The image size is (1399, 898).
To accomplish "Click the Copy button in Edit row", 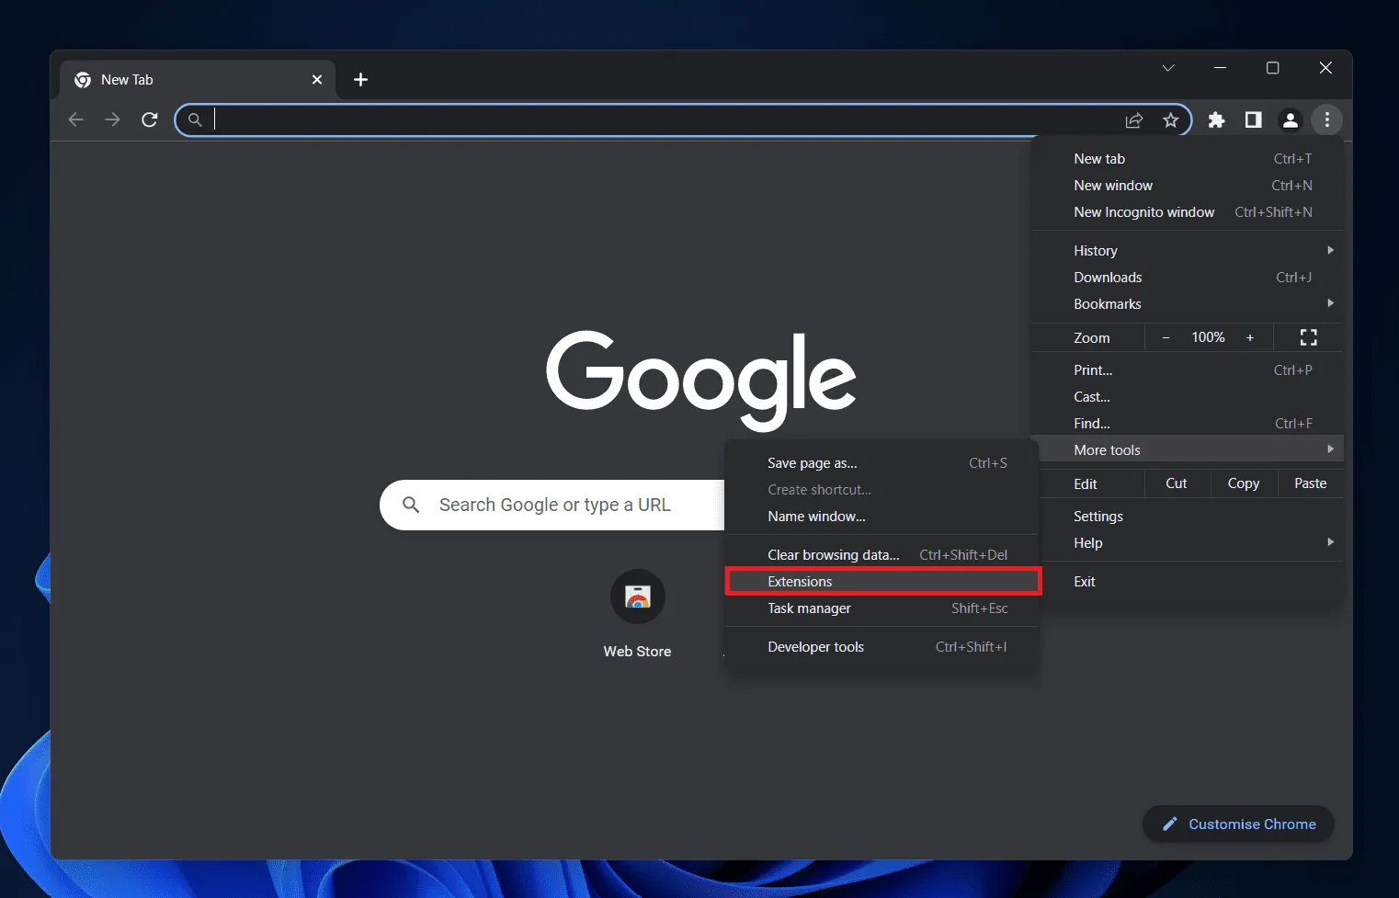I will pos(1243,483).
